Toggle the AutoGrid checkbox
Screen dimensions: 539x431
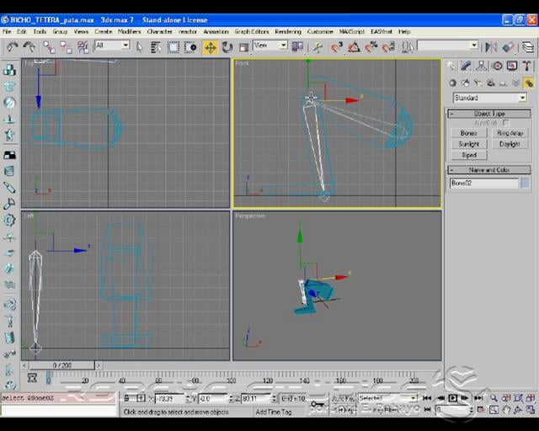tap(505, 123)
